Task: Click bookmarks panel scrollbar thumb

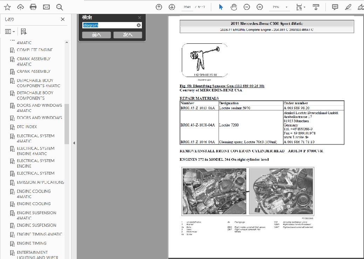Action: pyautogui.click(x=67, y=124)
